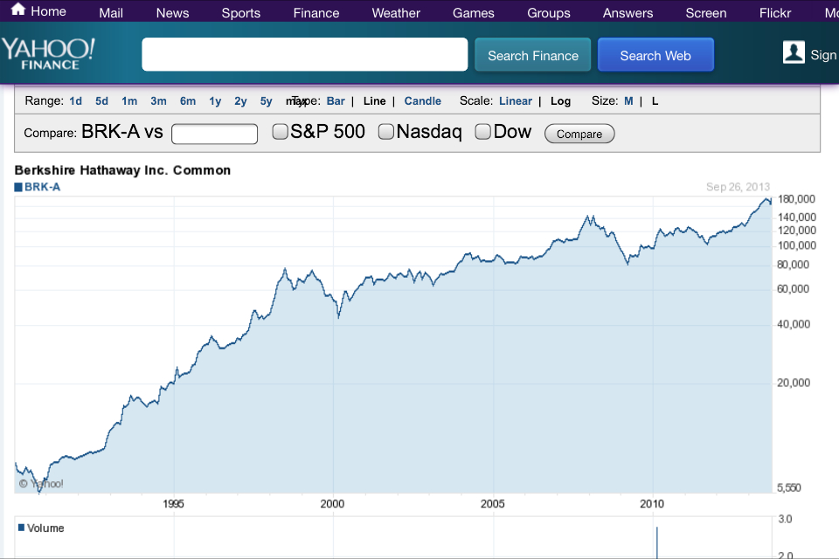Change scale to Linear
The width and height of the screenshot is (839, 559).
click(x=516, y=101)
